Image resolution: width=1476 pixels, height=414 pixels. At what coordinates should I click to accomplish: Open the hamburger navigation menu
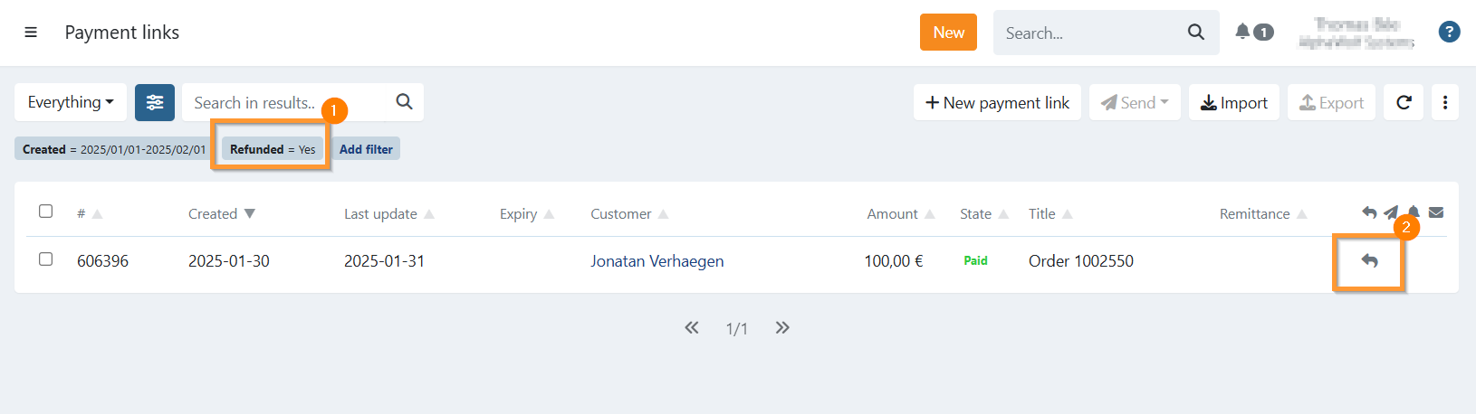[x=31, y=33]
